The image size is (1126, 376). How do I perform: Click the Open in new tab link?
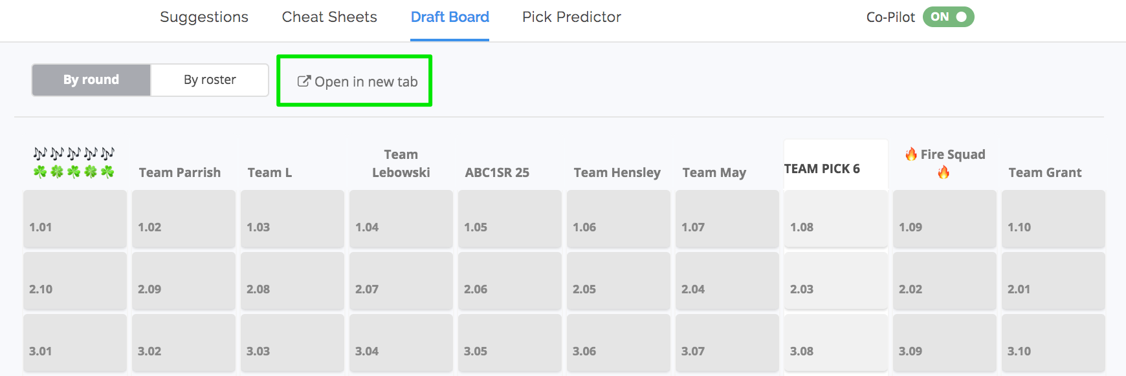[357, 81]
